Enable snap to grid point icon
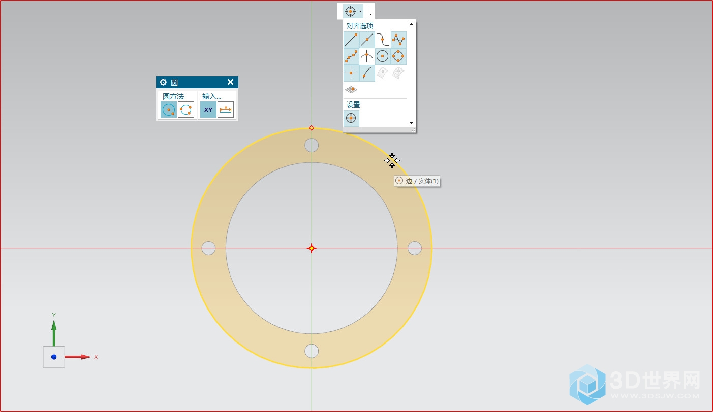Image resolution: width=713 pixels, height=412 pixels. [x=351, y=90]
